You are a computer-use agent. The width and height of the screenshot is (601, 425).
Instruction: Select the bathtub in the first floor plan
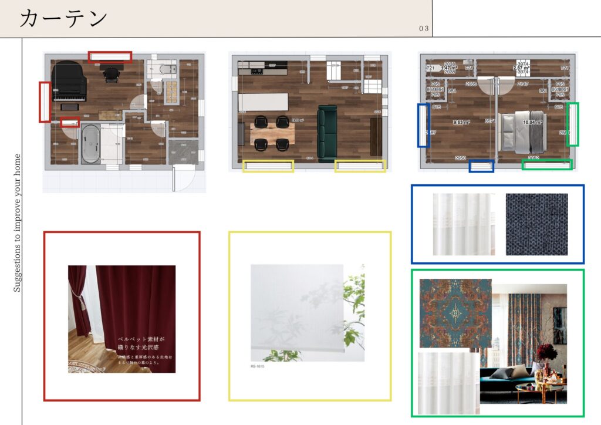tap(92, 143)
